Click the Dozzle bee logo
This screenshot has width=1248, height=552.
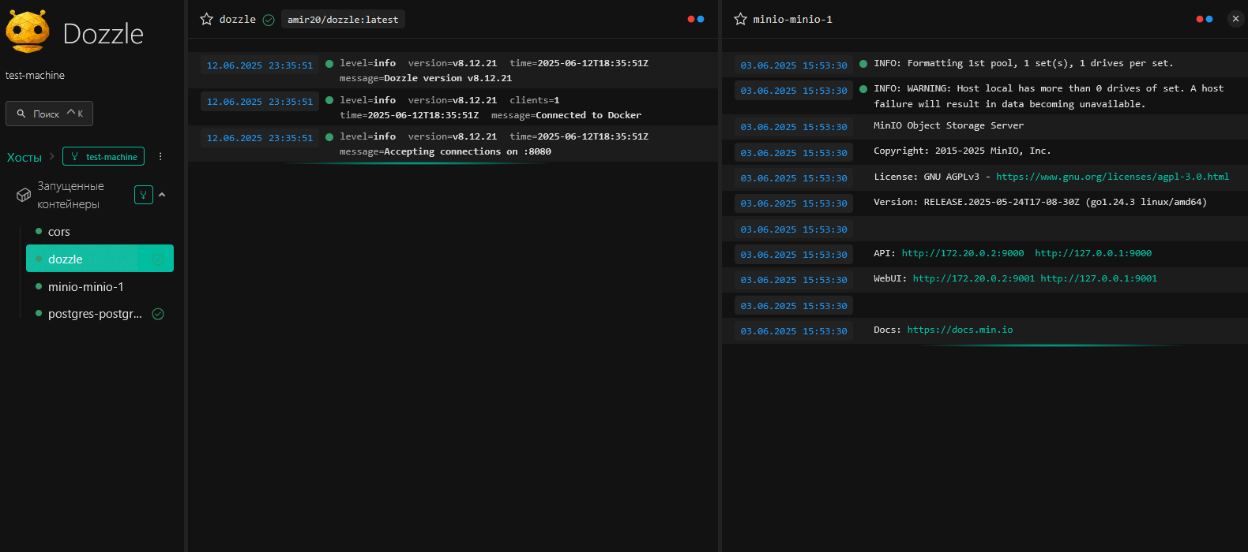click(x=28, y=32)
